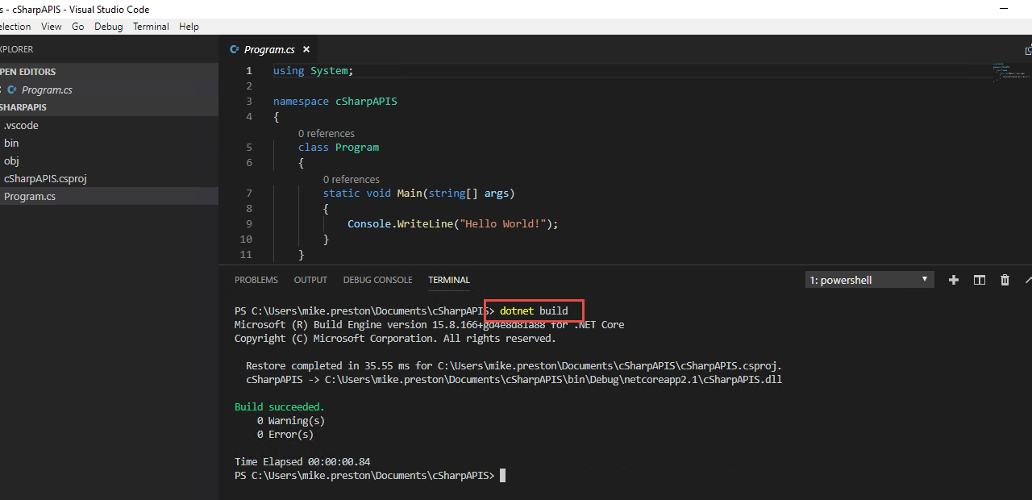The height and width of the screenshot is (500, 1032).
Task: Switch to the Output panel tab
Action: point(310,280)
